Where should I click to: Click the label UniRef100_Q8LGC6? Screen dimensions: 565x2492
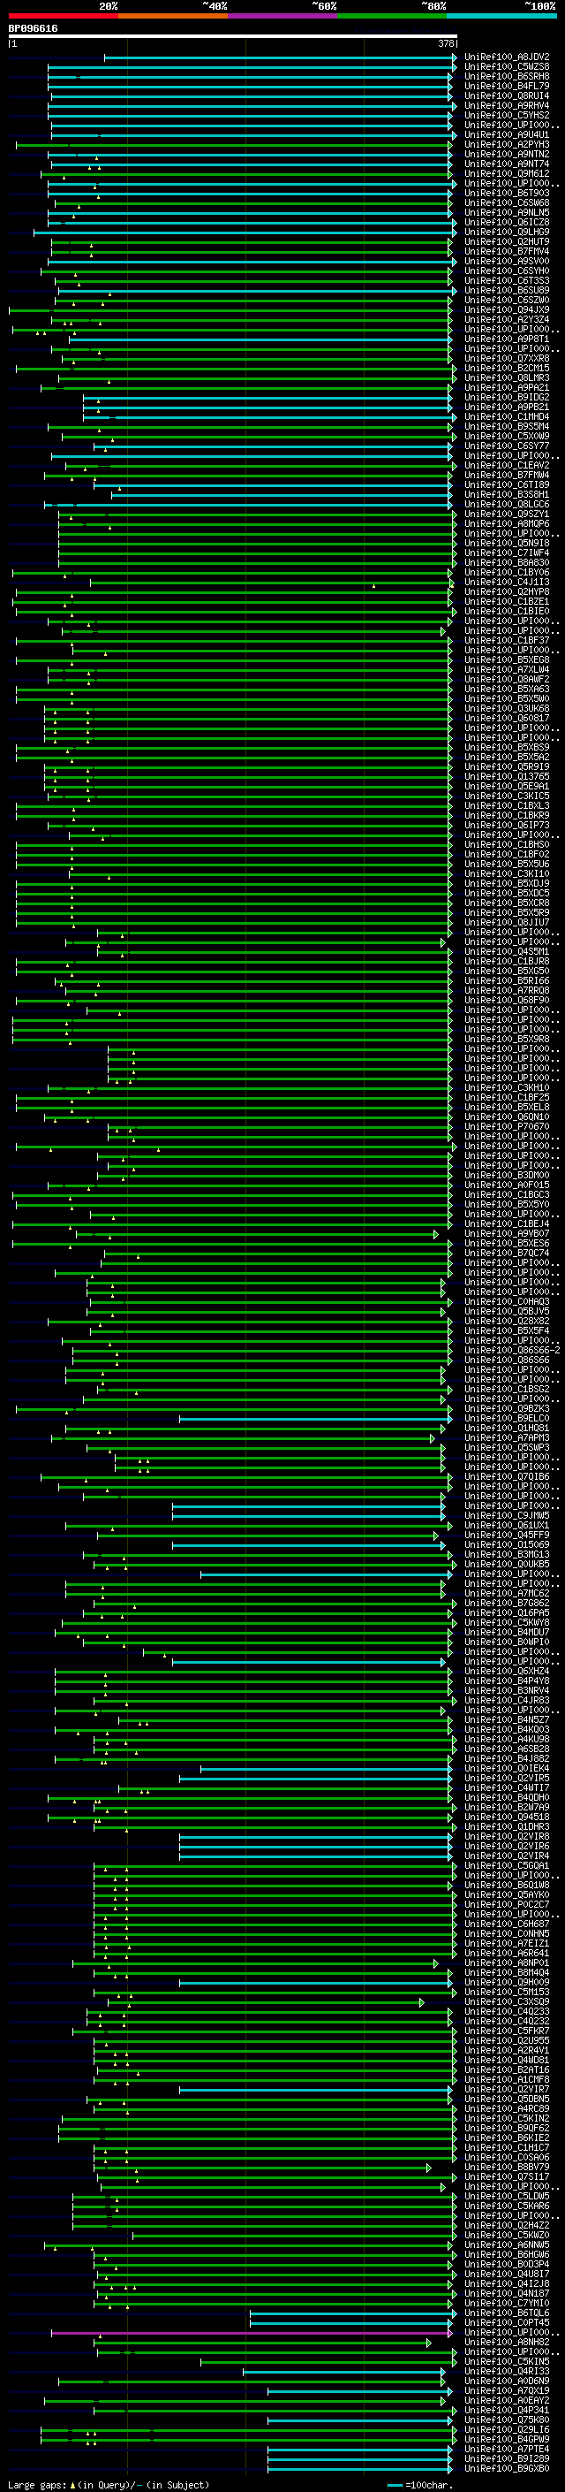[x=507, y=504]
